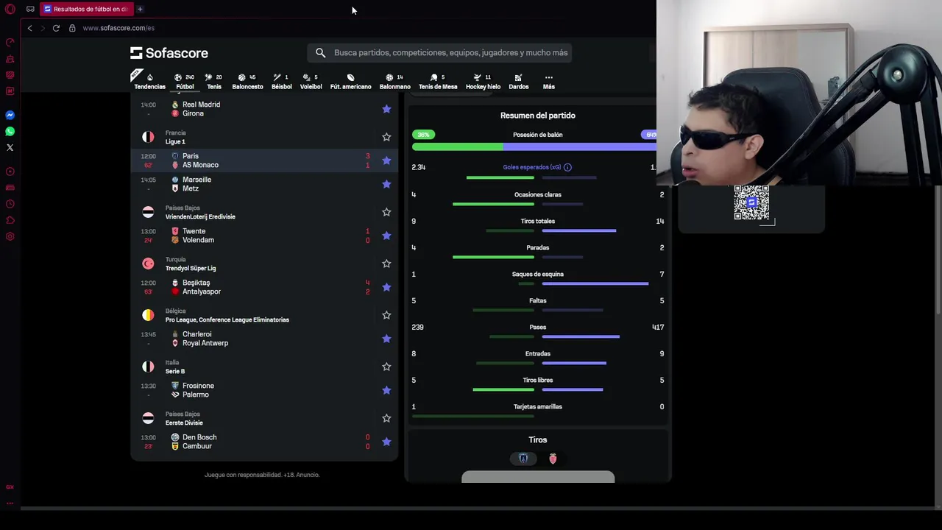Open X (Twitter) in the Opera sidebar
942x530 pixels.
tap(10, 147)
